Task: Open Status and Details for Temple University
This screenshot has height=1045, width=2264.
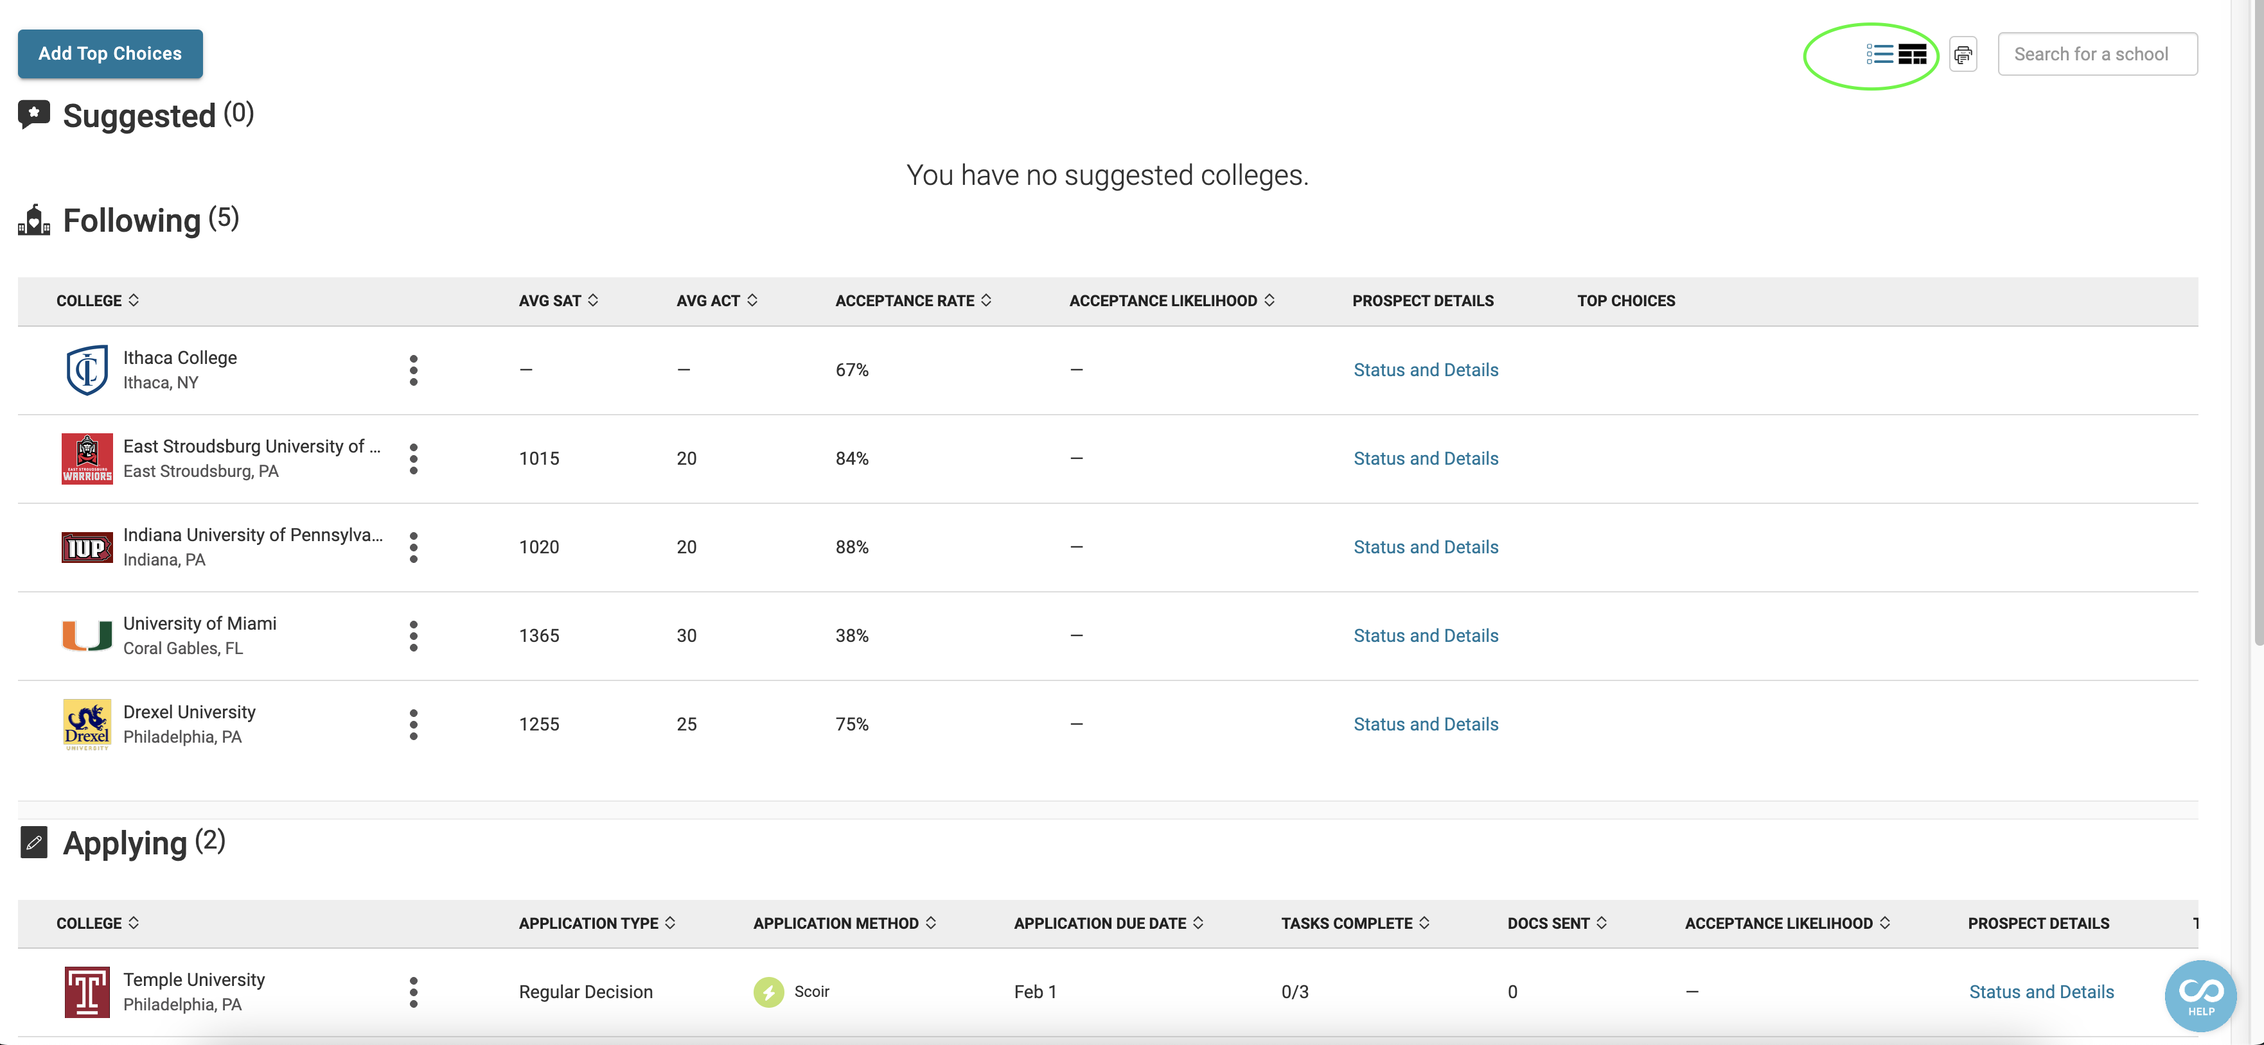Action: point(2041,992)
